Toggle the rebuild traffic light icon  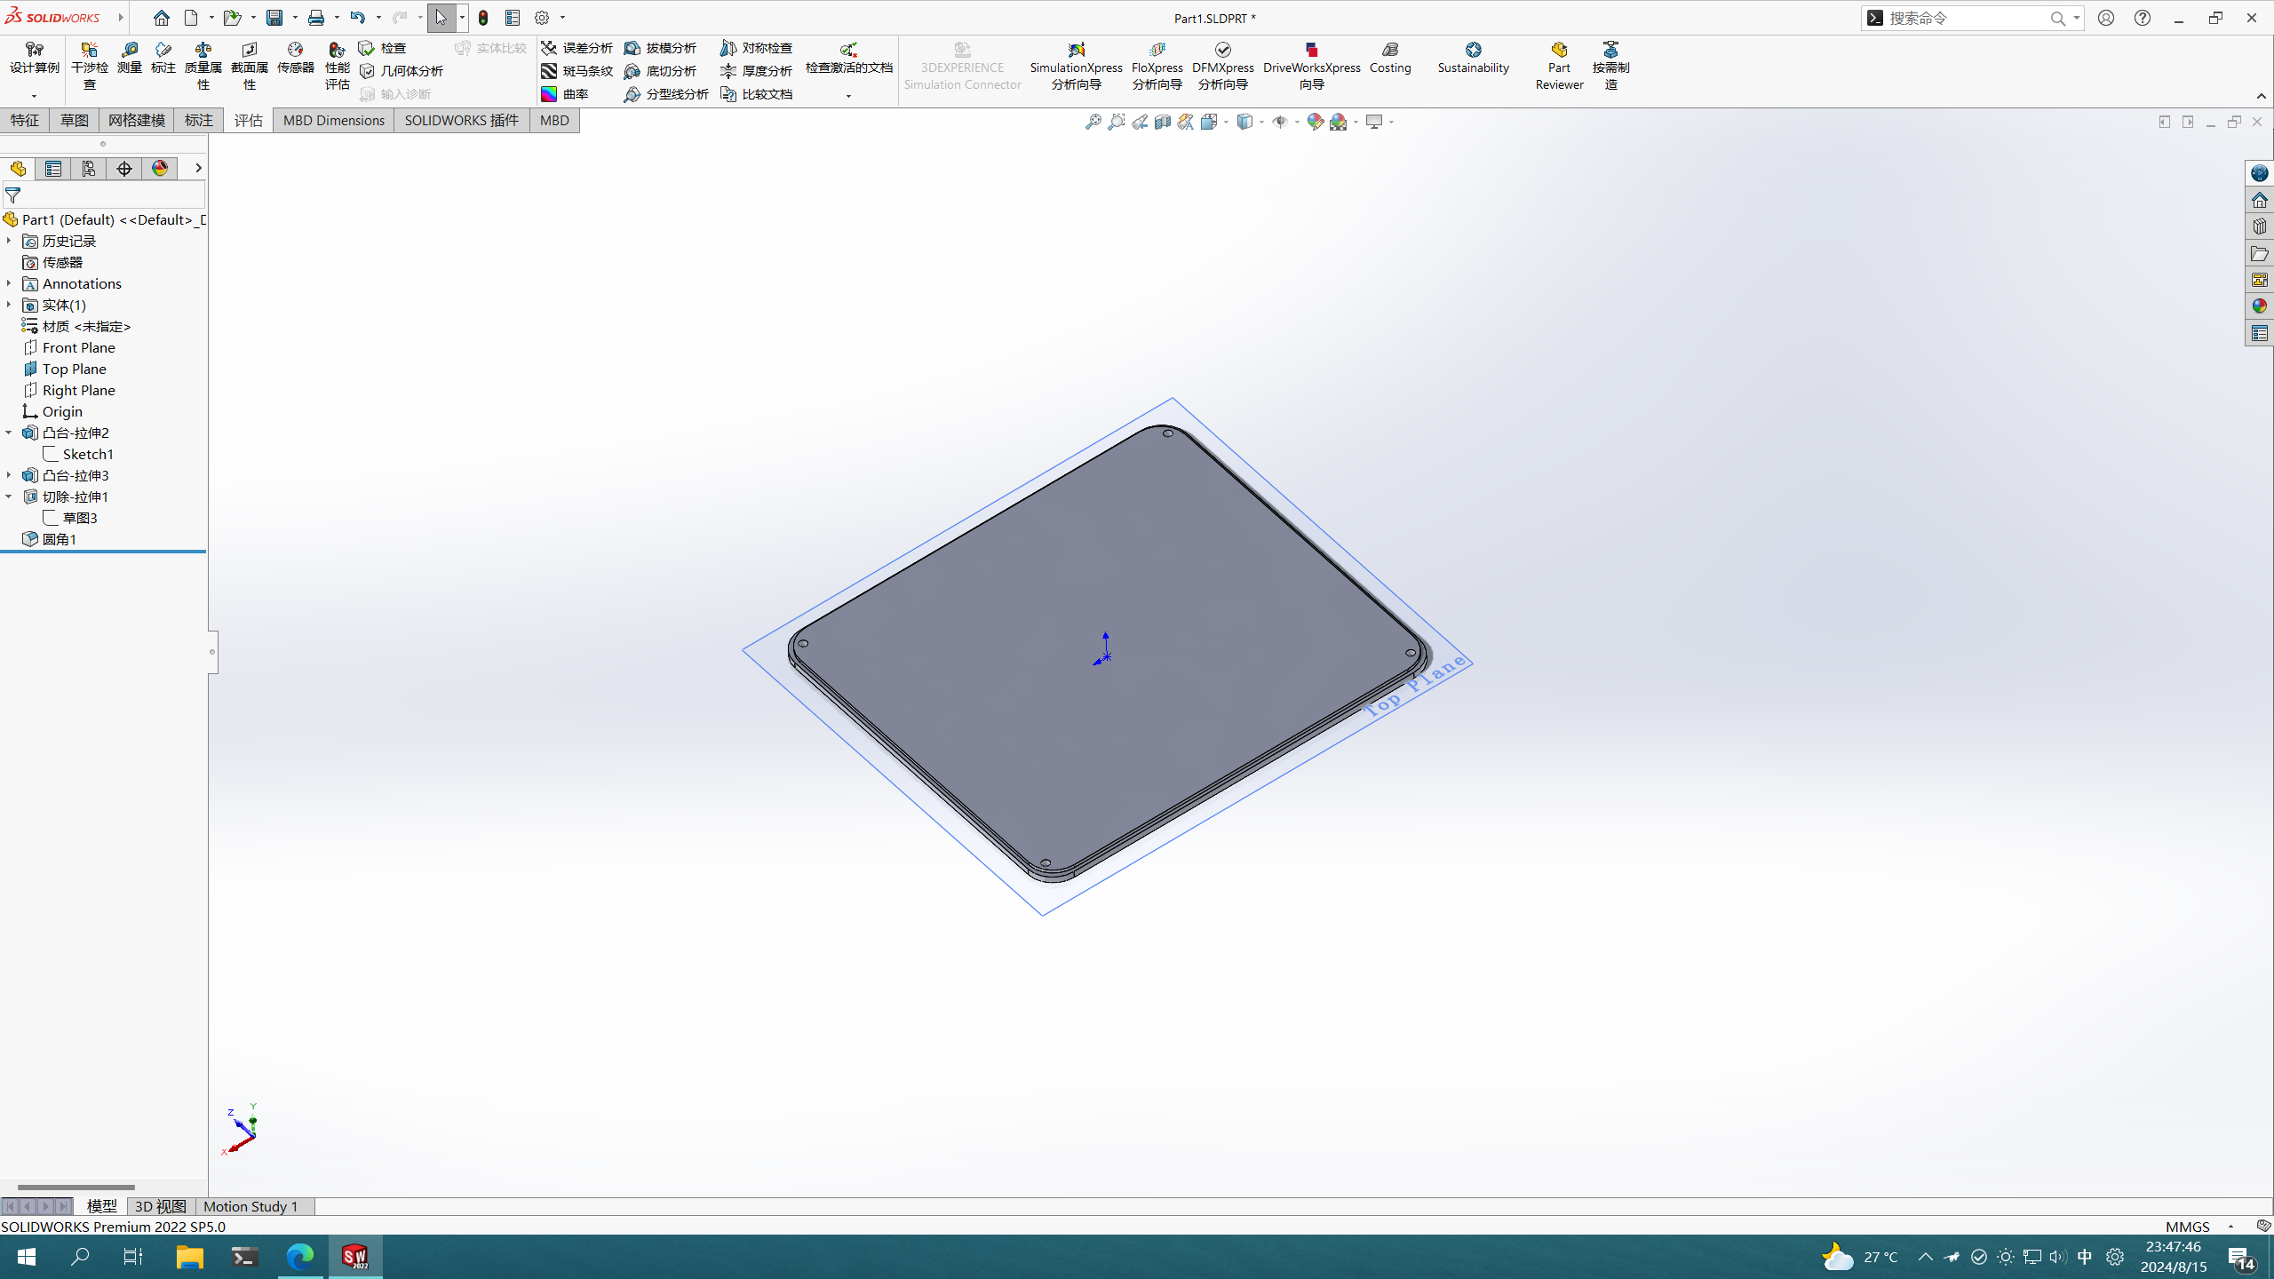tap(483, 18)
